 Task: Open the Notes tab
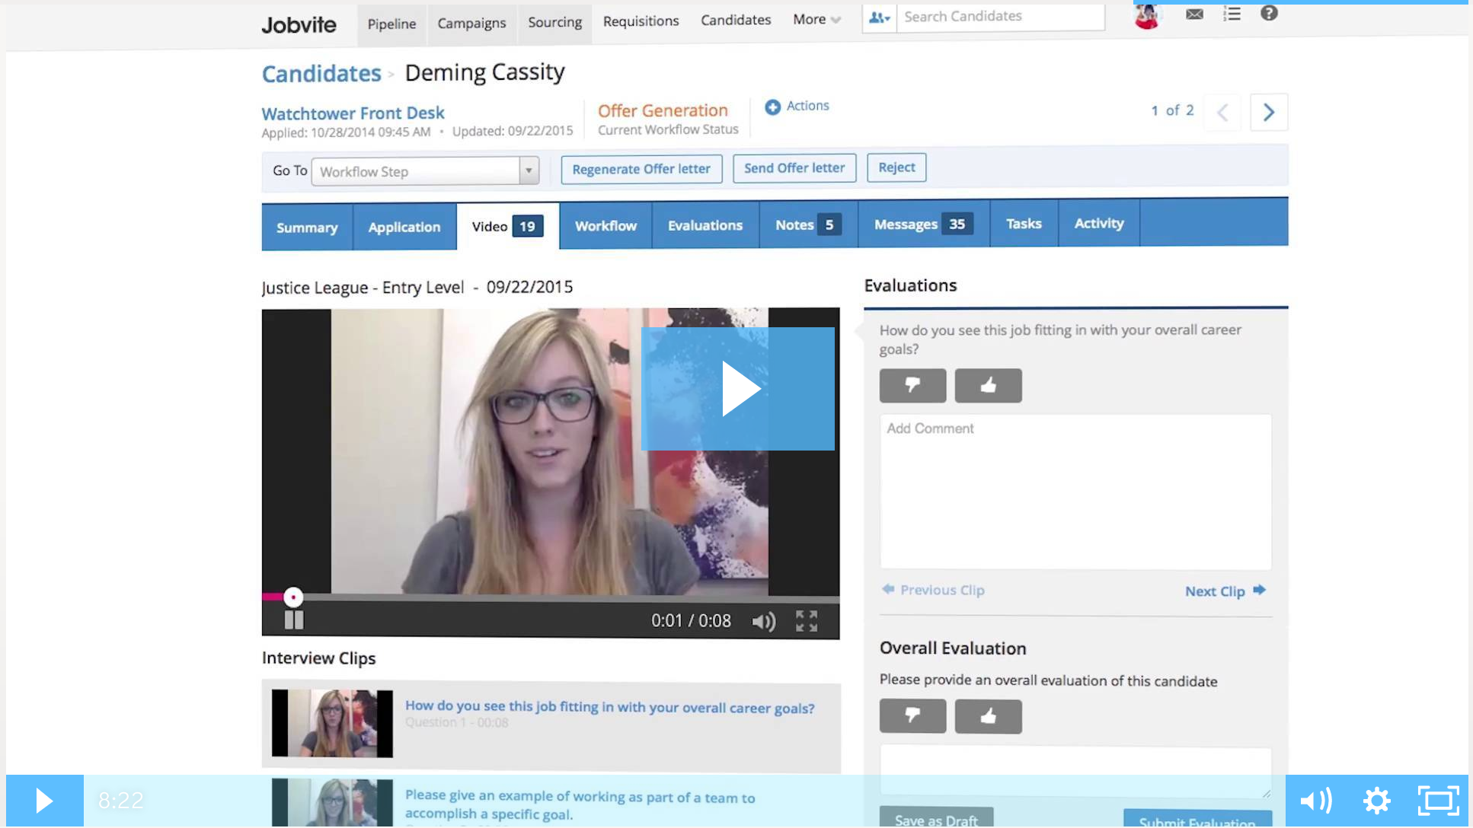808,225
